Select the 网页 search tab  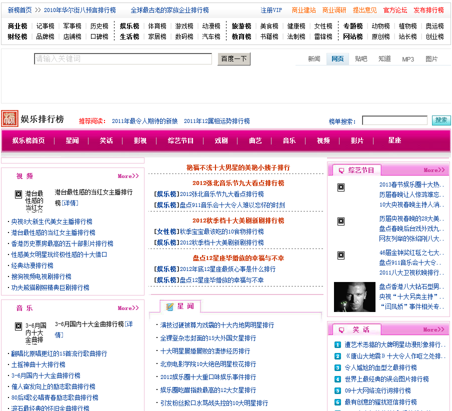[x=337, y=59]
